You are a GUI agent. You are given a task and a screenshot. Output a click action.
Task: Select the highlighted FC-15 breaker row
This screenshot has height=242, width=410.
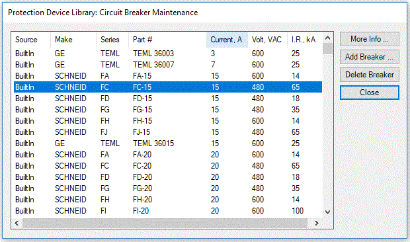point(168,87)
